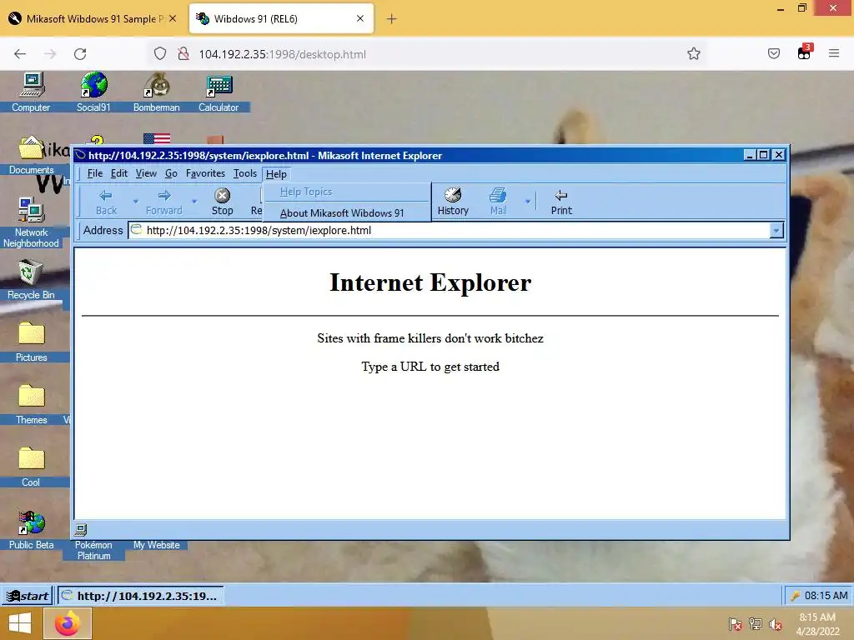The image size is (854, 640).
Task: Open the Firefox hamburger menu
Action: [834, 54]
